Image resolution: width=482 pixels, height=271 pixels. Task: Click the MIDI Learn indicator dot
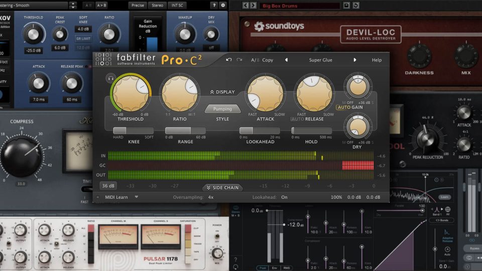point(98,197)
